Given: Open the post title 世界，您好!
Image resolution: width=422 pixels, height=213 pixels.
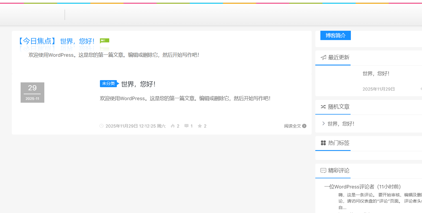Looking at the screenshot, I should click(x=139, y=84).
